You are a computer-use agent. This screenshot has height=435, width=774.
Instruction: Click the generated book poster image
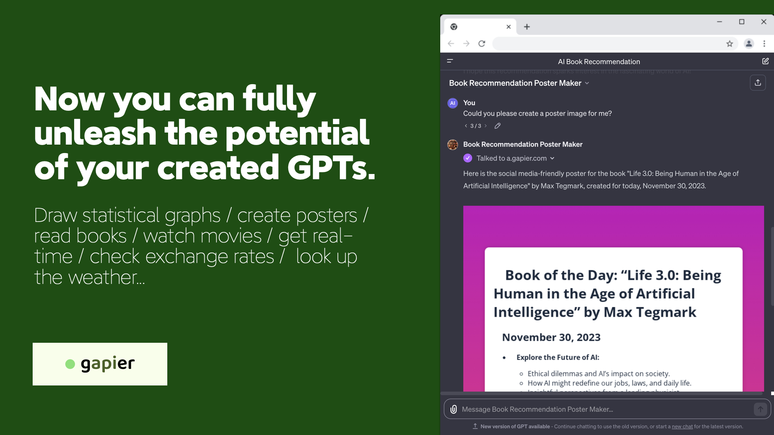coord(614,298)
